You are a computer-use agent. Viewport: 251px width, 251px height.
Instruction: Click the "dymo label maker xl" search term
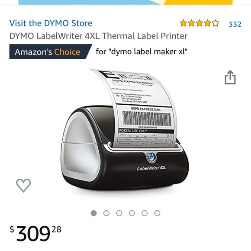tap(148, 51)
